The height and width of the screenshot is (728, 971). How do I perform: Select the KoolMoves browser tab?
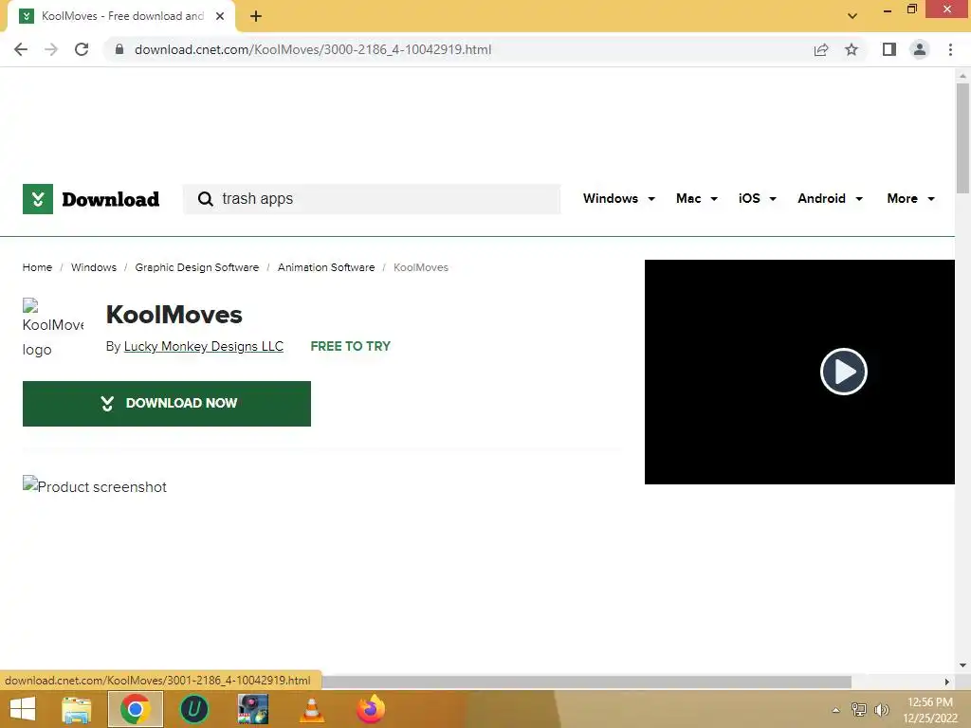click(x=121, y=17)
